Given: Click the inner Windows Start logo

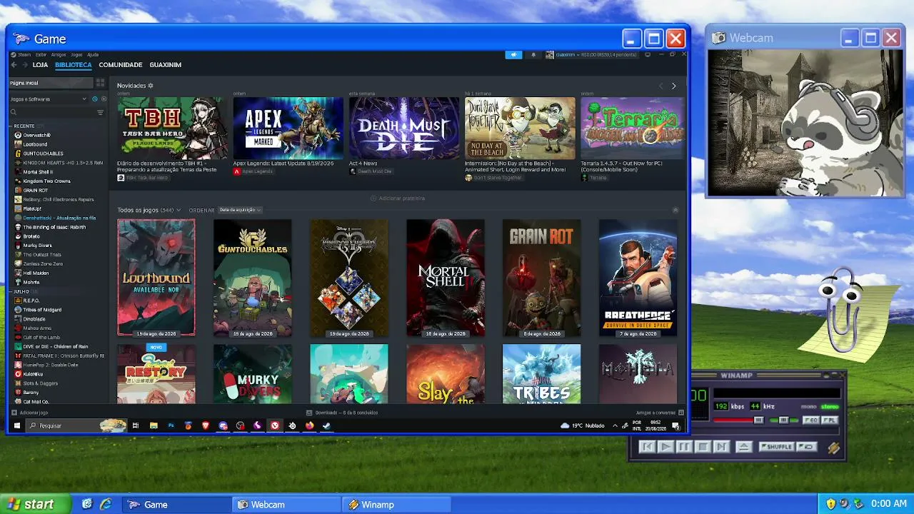Looking at the screenshot, I should tap(17, 425).
